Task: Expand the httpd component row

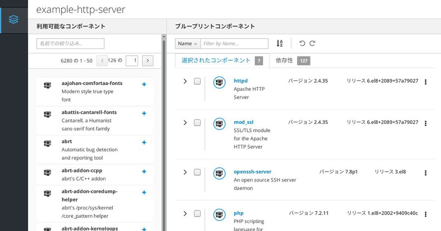Action: [185, 81]
